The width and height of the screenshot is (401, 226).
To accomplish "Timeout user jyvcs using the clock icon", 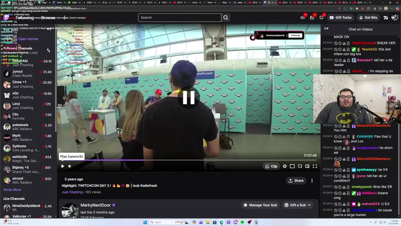I will pos(340,176).
